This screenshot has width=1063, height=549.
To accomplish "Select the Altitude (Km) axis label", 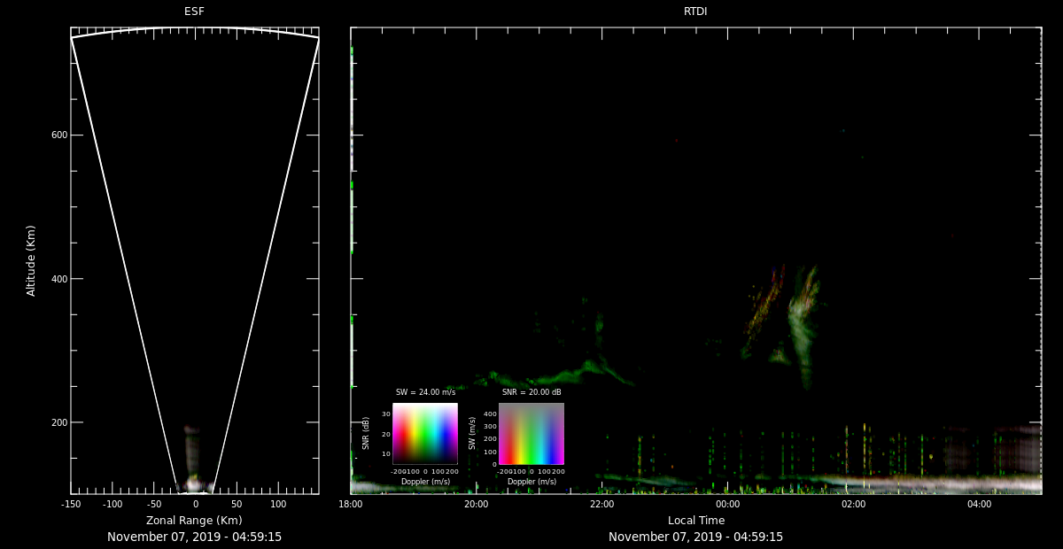I will (x=31, y=260).
